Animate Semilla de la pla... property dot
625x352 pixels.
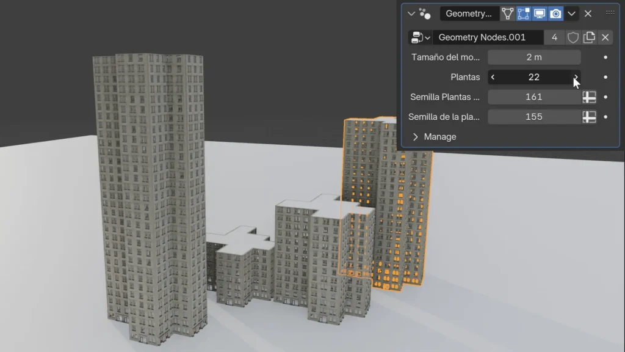[x=605, y=117]
